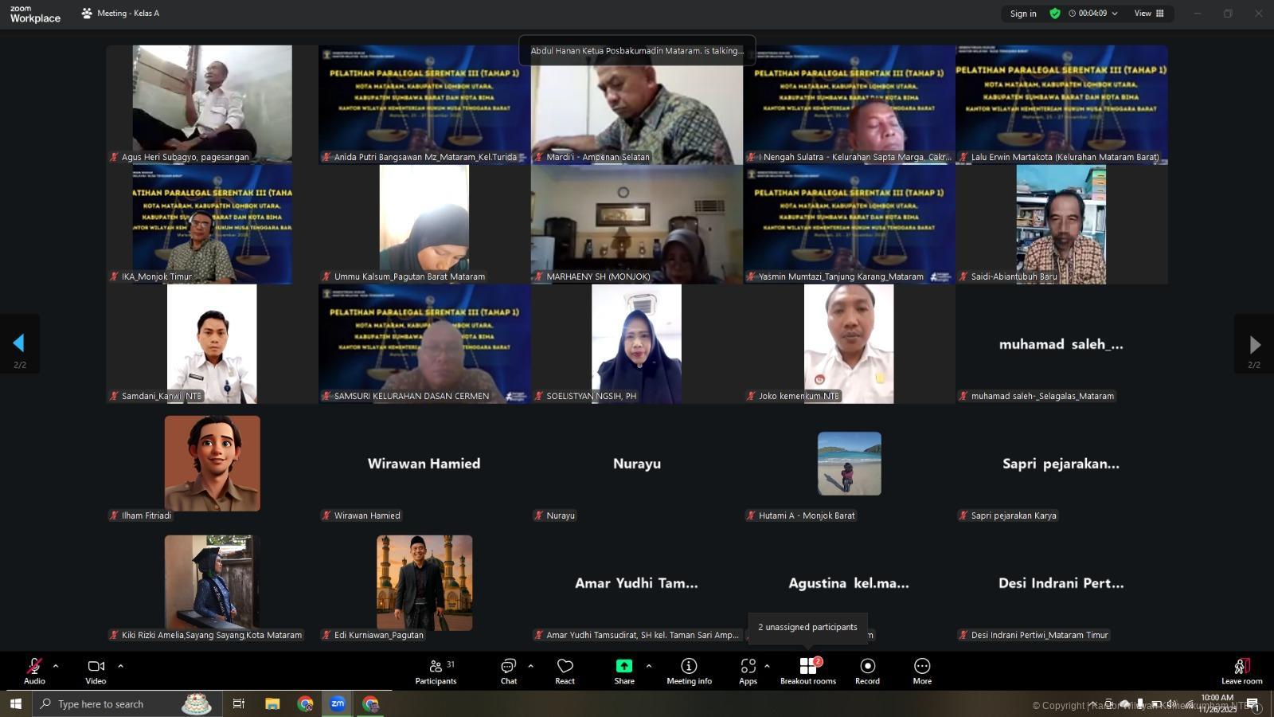Select Ilham Fitriadi's video thumbnail
Screen dimensions: 1274x717
tap(212, 464)
